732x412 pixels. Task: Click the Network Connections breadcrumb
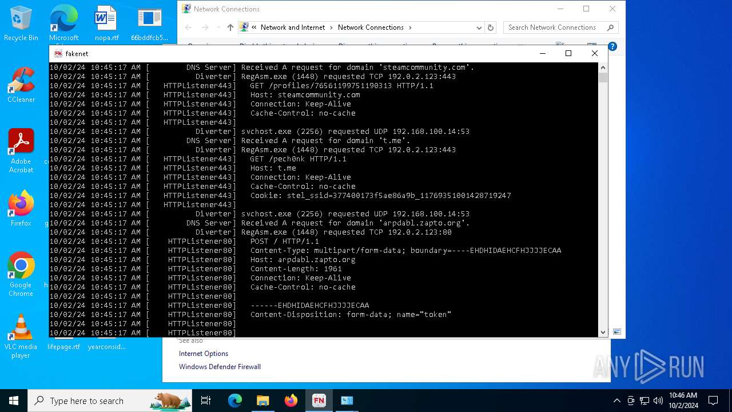tap(371, 27)
